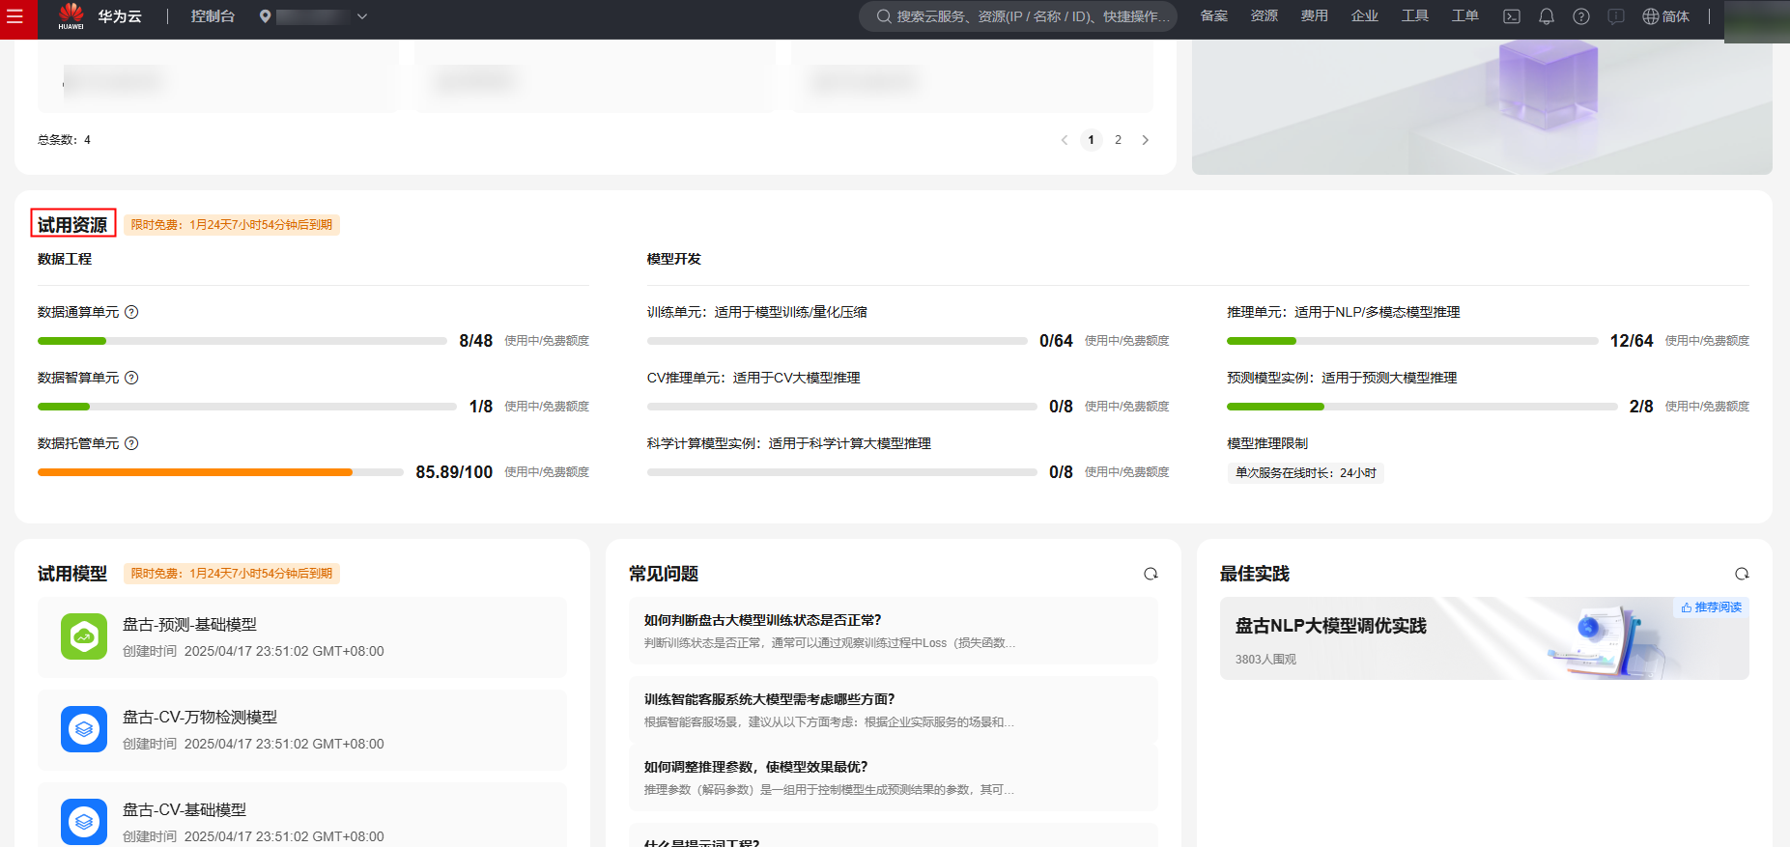1790x847 pixels.
Task: Click the feedback speech bubble icon
Action: tap(1616, 16)
